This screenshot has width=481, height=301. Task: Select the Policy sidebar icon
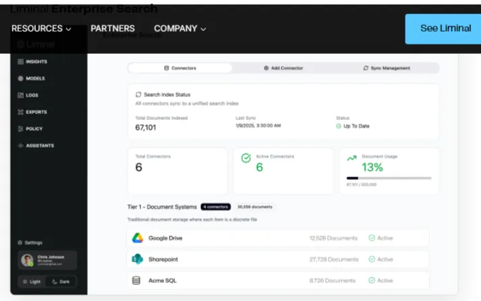click(20, 129)
